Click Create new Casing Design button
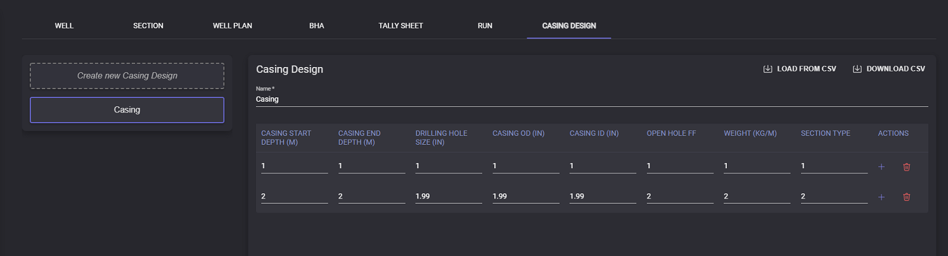Screen dimensions: 948x256 click(127, 76)
